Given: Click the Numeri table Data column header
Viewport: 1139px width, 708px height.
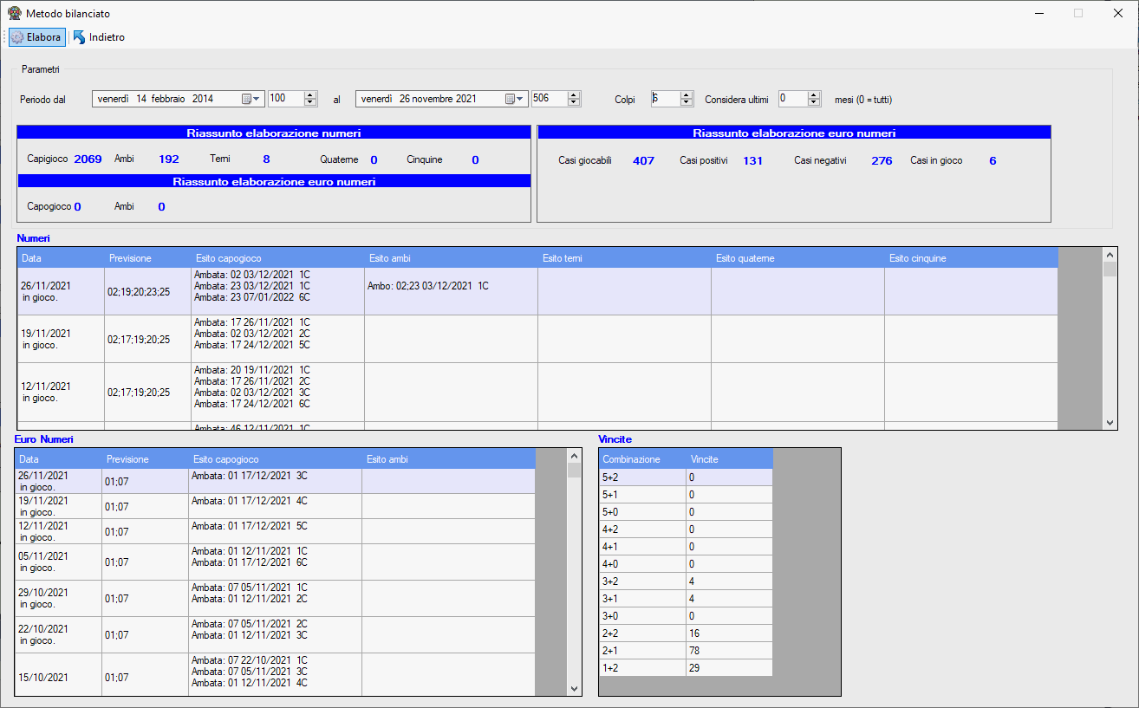Looking at the screenshot, I should pyautogui.click(x=61, y=258).
